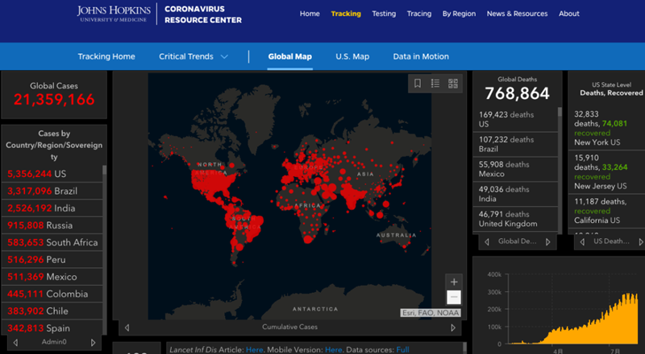Open the Tracing menu item
645x354 pixels.
tap(418, 14)
